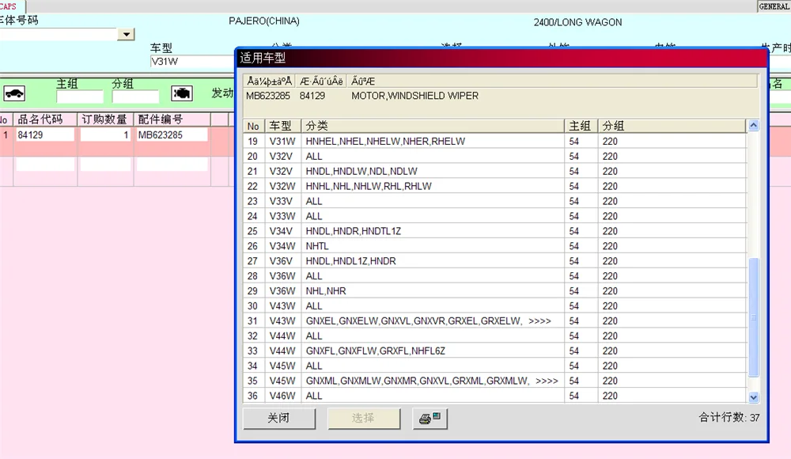Click the print icon button in dialog

tap(430, 419)
